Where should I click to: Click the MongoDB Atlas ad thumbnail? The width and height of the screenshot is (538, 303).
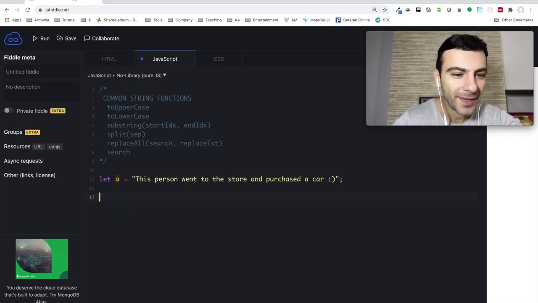42,259
